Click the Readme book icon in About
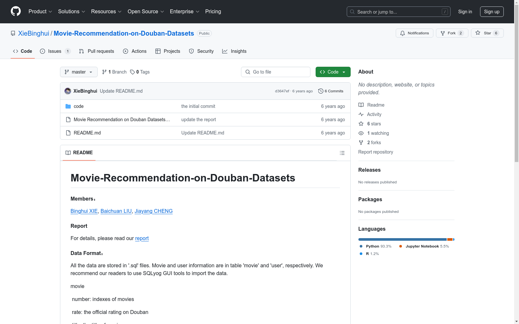519x324 pixels. pyautogui.click(x=361, y=105)
